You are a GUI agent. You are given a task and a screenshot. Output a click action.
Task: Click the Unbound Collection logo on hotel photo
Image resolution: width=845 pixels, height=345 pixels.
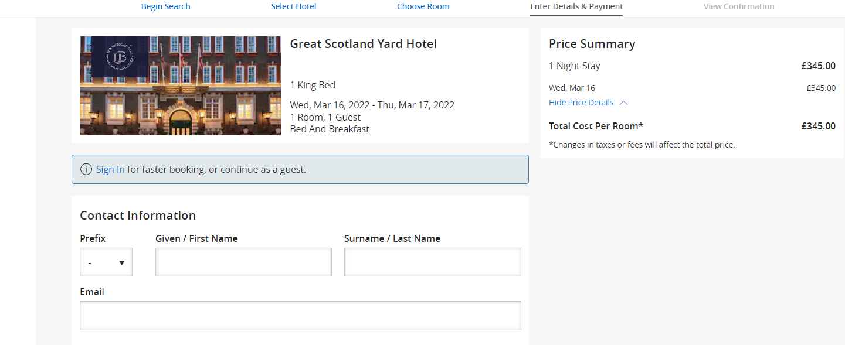[x=120, y=57]
